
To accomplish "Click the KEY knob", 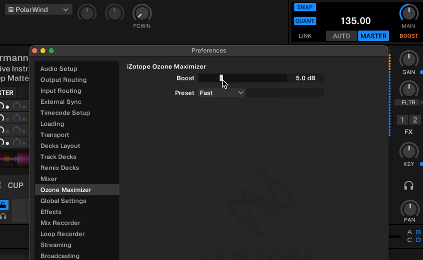I will (x=409, y=151).
